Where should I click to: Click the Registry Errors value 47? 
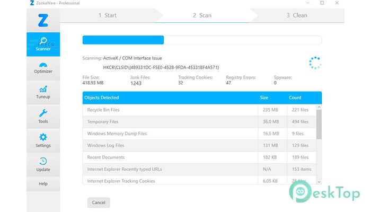[228, 83]
